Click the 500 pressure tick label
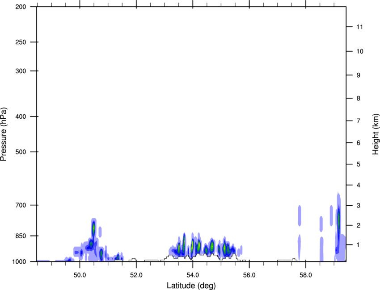The image size is (380, 290). 21,152
